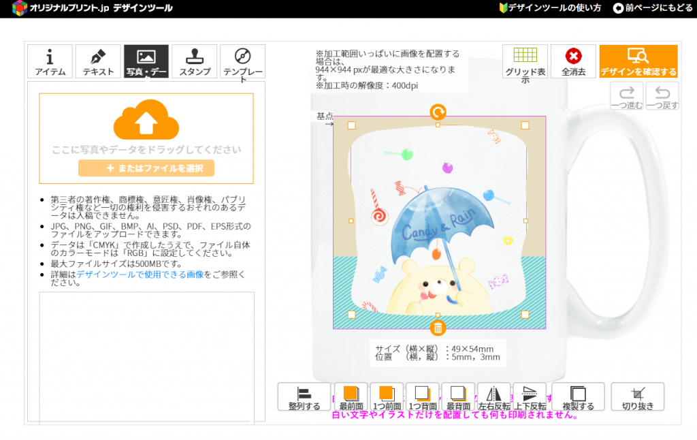
Task: Click the bottom-left resize handle of image
Action: click(x=352, y=315)
